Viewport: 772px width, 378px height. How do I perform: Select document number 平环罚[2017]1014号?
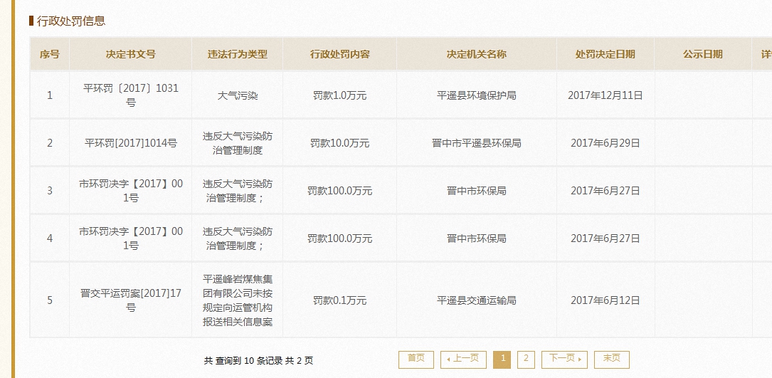130,143
